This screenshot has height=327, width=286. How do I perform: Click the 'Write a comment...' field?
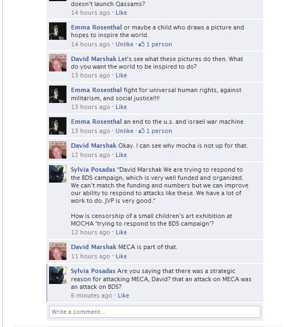pos(155,312)
